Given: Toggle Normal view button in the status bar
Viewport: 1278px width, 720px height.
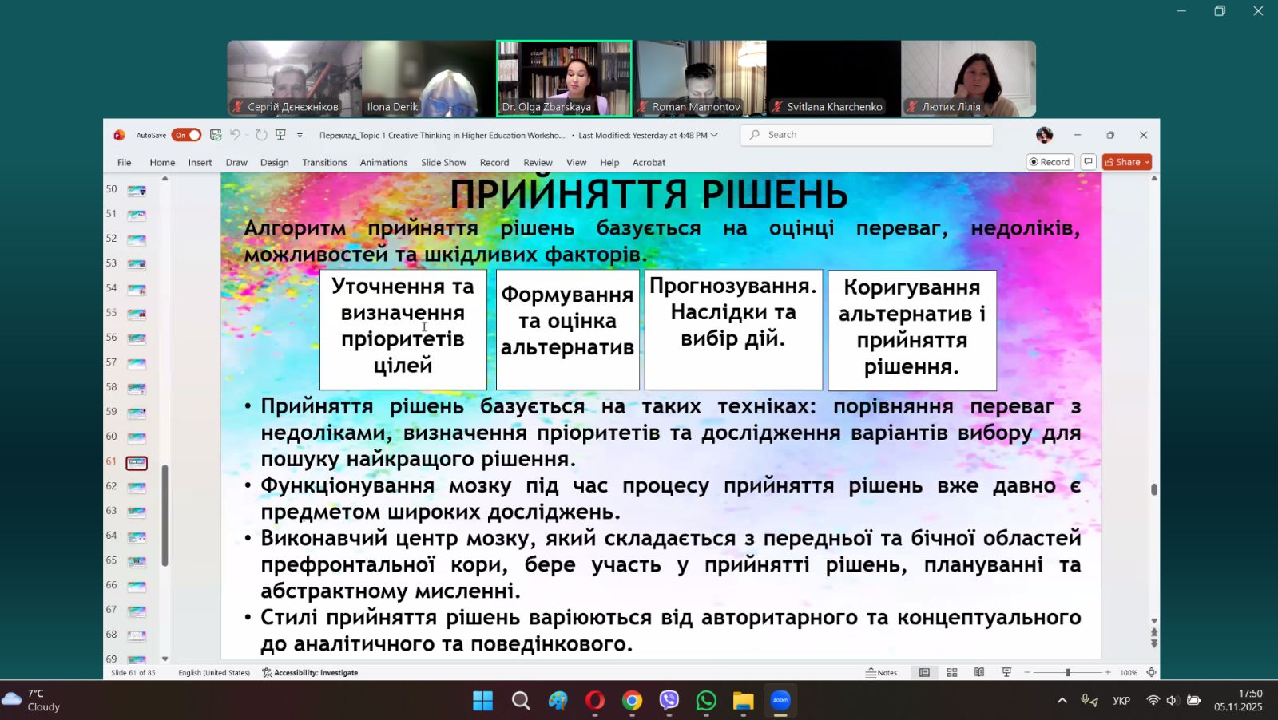Looking at the screenshot, I should click(924, 673).
